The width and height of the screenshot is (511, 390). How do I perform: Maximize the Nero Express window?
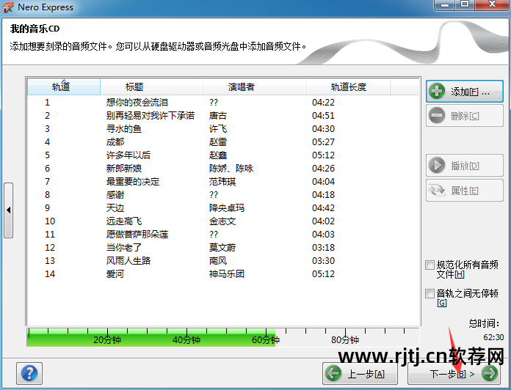click(x=465, y=4)
